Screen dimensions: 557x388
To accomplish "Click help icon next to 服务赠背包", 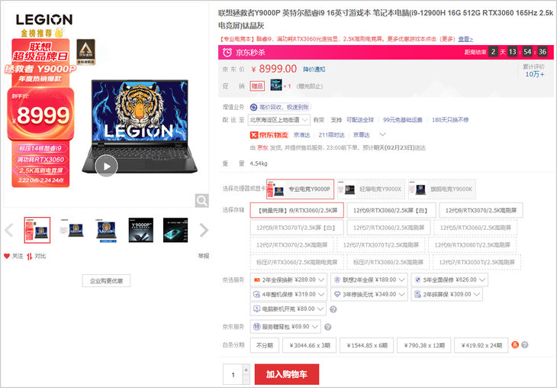I will pos(328,327).
